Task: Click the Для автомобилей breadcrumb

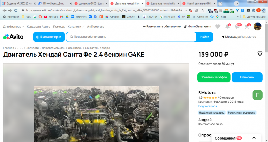Action: (53, 48)
